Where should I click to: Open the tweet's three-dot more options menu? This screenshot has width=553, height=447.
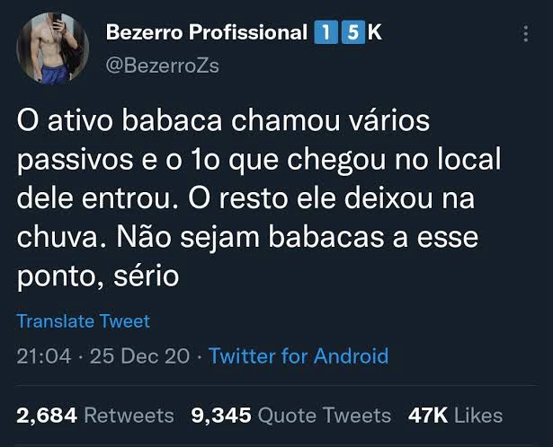(525, 34)
